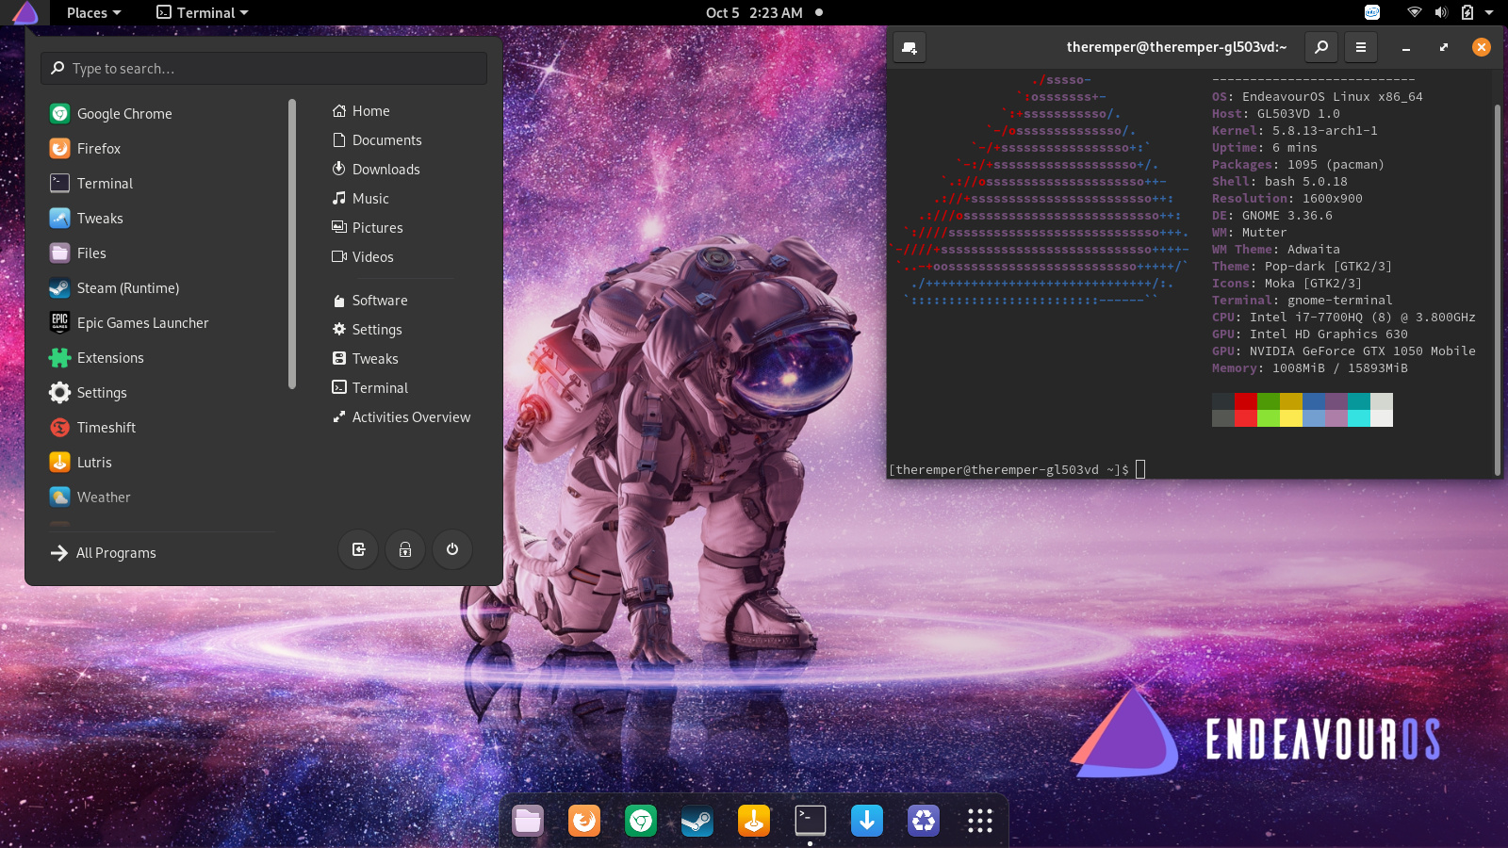Screen dimensions: 1508x848
Task: Open Files from the dock
Action: pyautogui.click(x=528, y=821)
